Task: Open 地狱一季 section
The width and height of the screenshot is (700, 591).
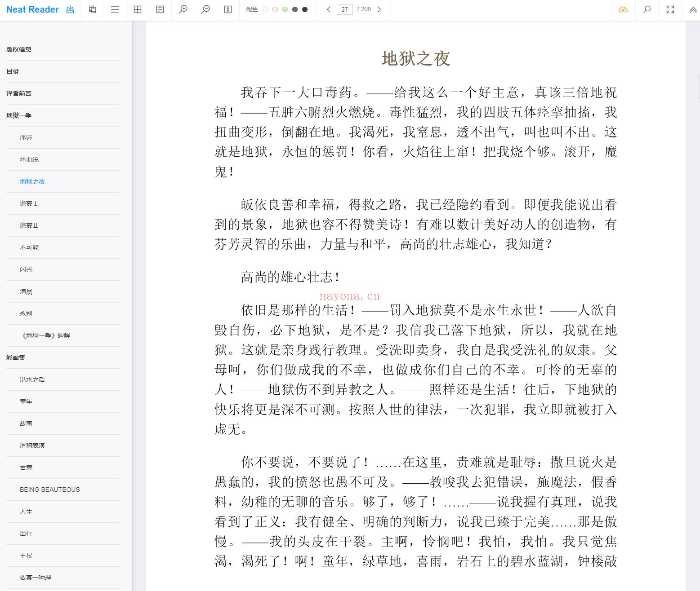Action: pos(19,115)
